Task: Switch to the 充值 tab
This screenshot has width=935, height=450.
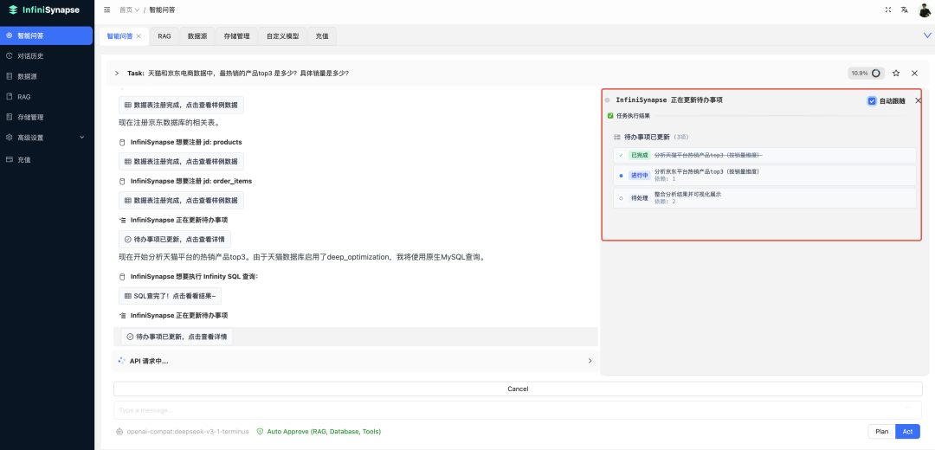Action: pyautogui.click(x=322, y=36)
